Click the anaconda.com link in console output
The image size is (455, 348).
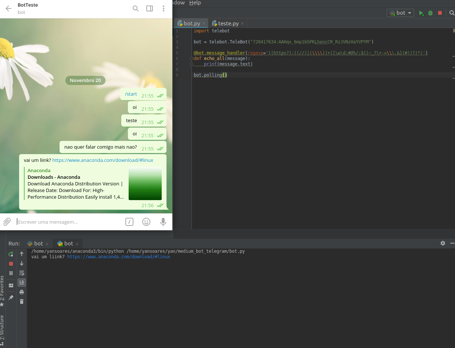(119, 256)
